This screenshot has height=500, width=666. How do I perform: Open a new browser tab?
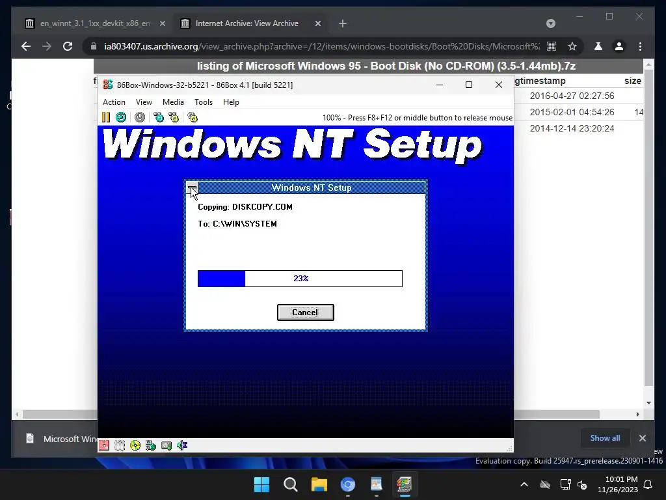tap(343, 24)
